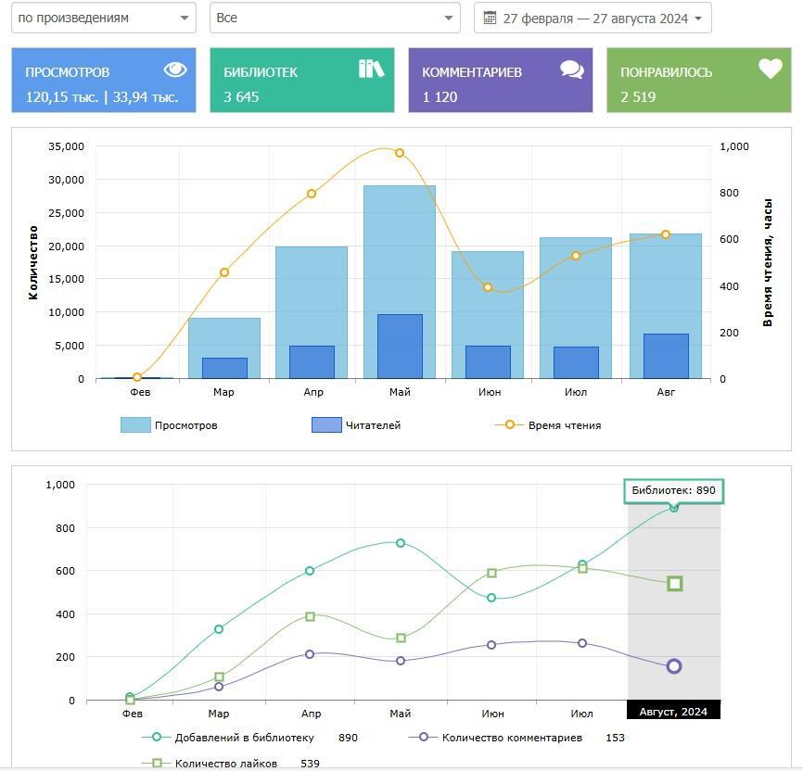Toggle Время чтения line in legend
Viewport: 803px width, 771px height.
click(x=549, y=425)
